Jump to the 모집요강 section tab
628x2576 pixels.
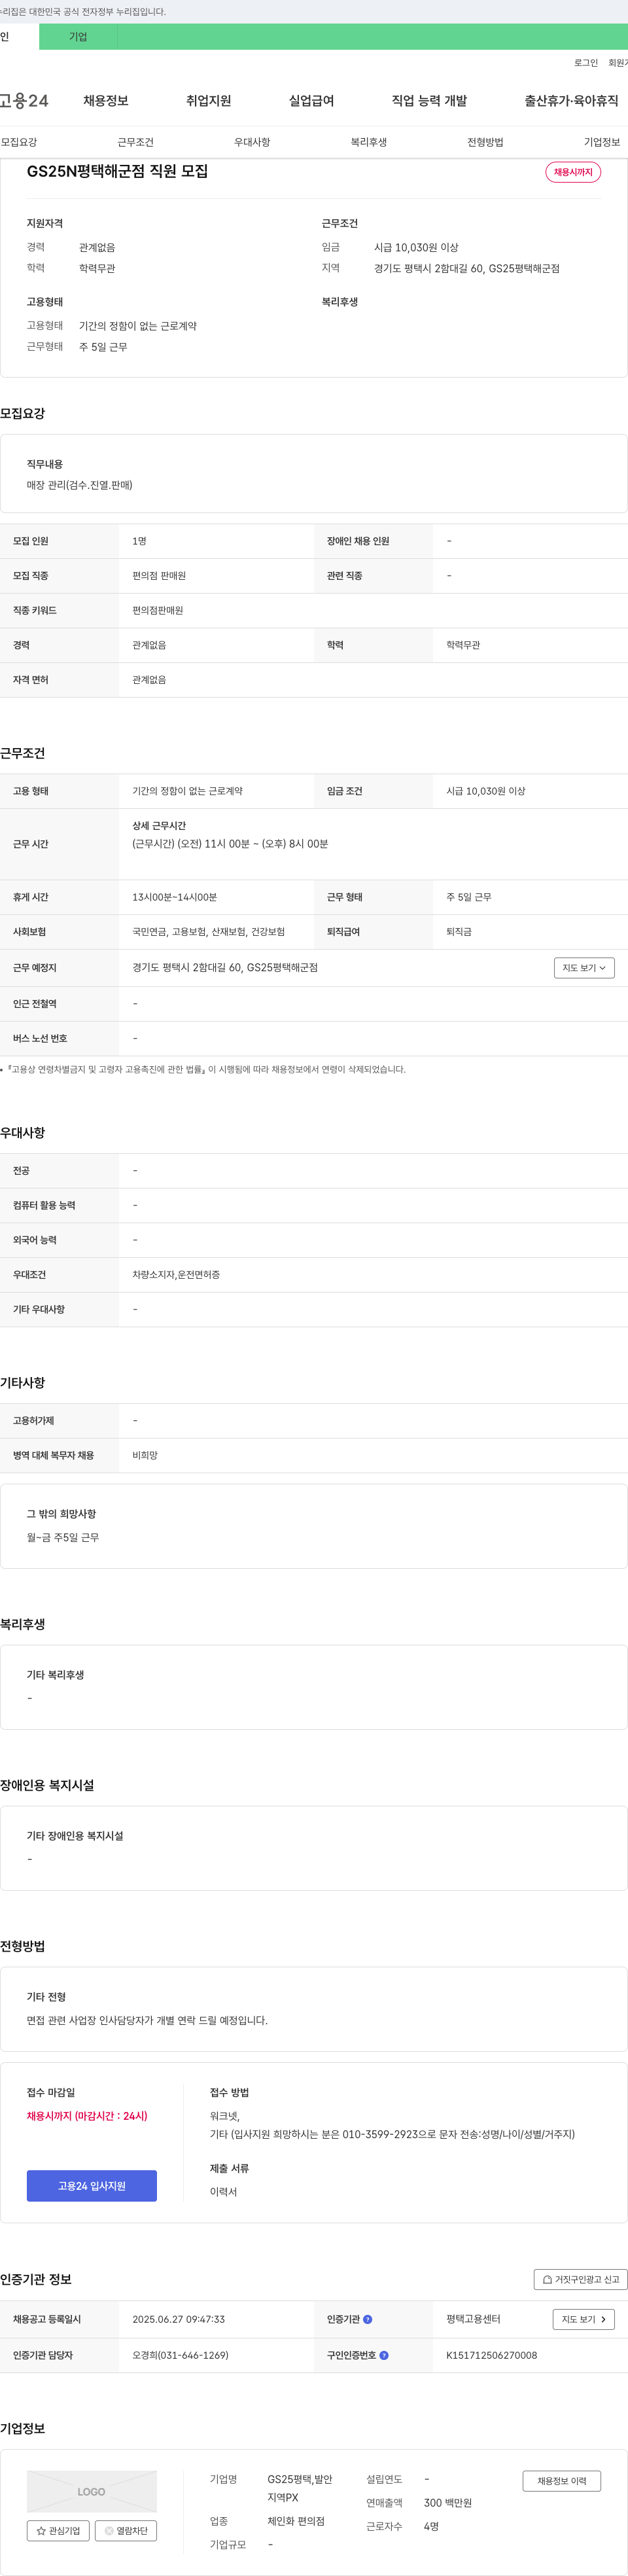point(19,142)
